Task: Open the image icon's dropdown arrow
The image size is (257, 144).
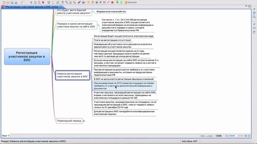Action: click(86, 2)
